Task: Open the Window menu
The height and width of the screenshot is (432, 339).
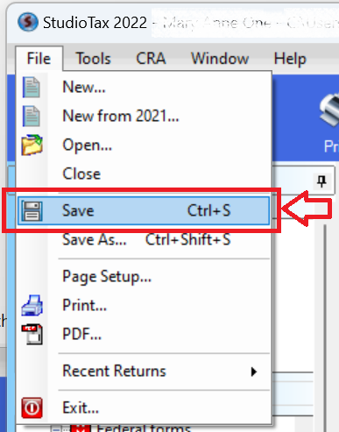Action: click(x=220, y=59)
